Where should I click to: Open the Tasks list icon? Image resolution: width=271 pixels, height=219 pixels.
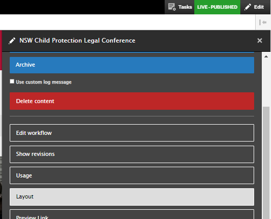[172, 7]
